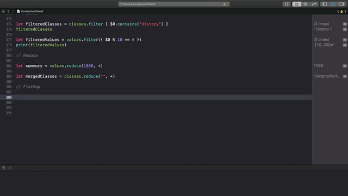The height and width of the screenshot is (196, 348).
Task: Click the IntroductionToSwift file in jump bar
Action: tap(30, 11)
